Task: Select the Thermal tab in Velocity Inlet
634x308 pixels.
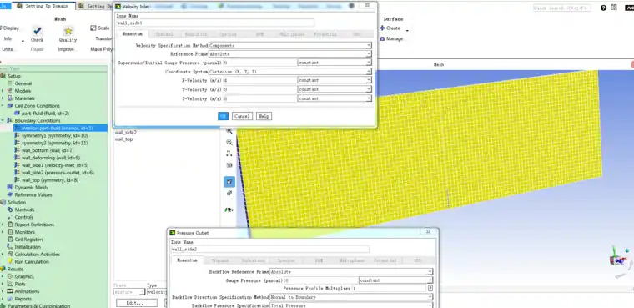Action: pos(164,35)
